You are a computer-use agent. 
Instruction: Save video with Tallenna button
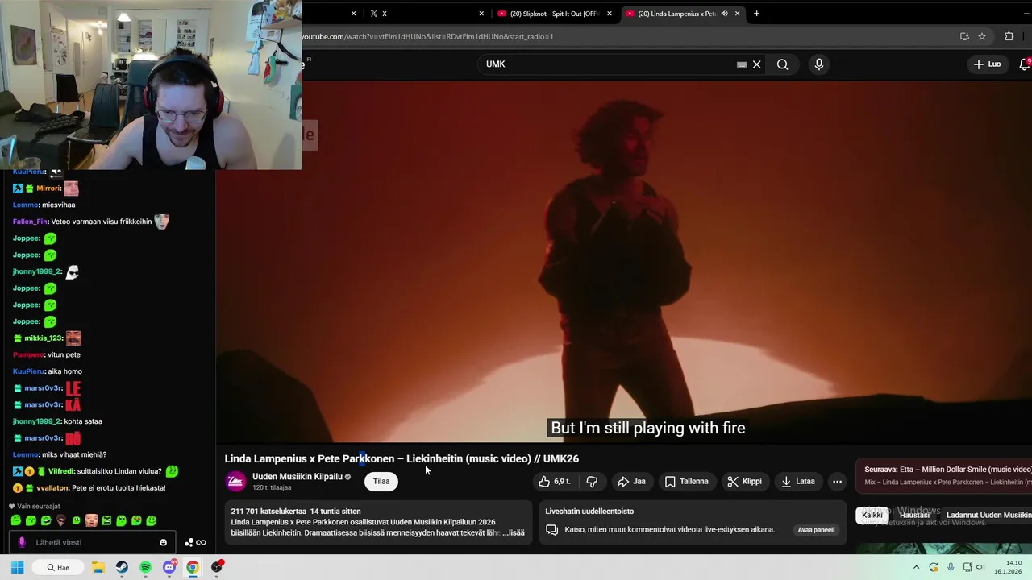pos(686,482)
